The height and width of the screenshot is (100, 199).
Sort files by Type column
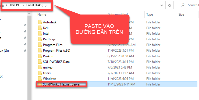tap(150, 15)
